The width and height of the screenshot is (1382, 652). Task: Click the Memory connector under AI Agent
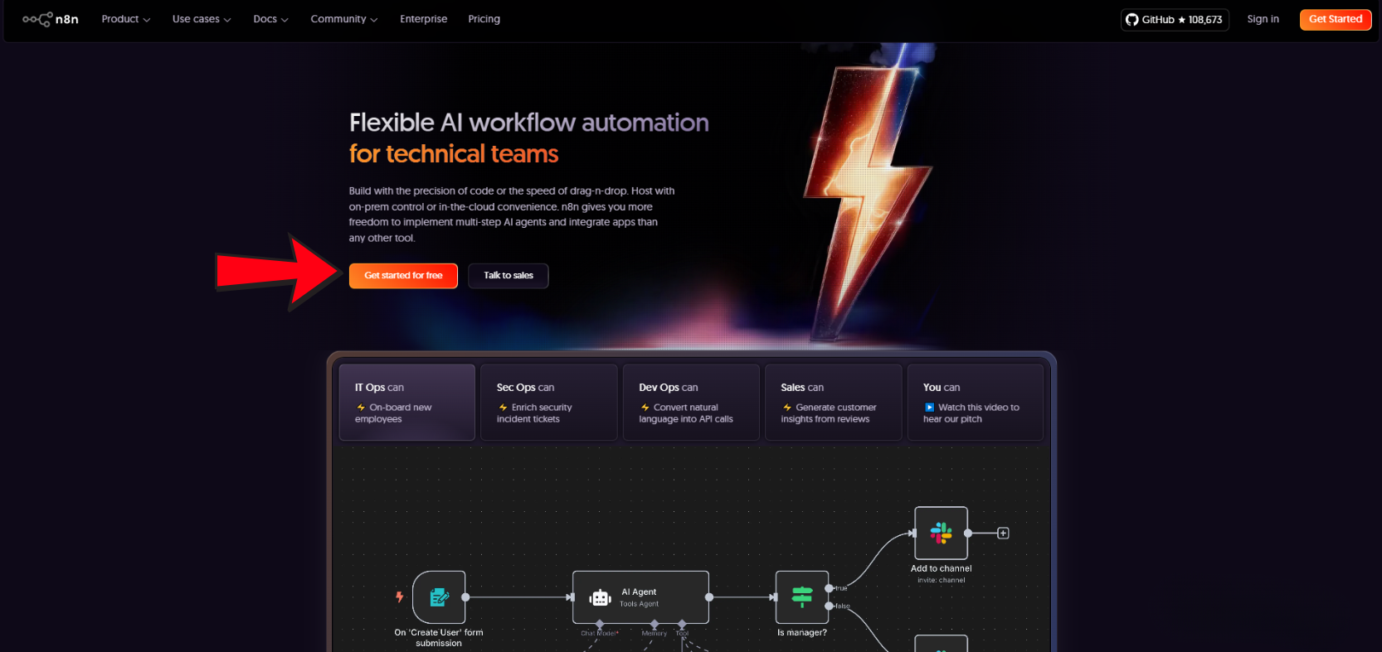click(655, 625)
